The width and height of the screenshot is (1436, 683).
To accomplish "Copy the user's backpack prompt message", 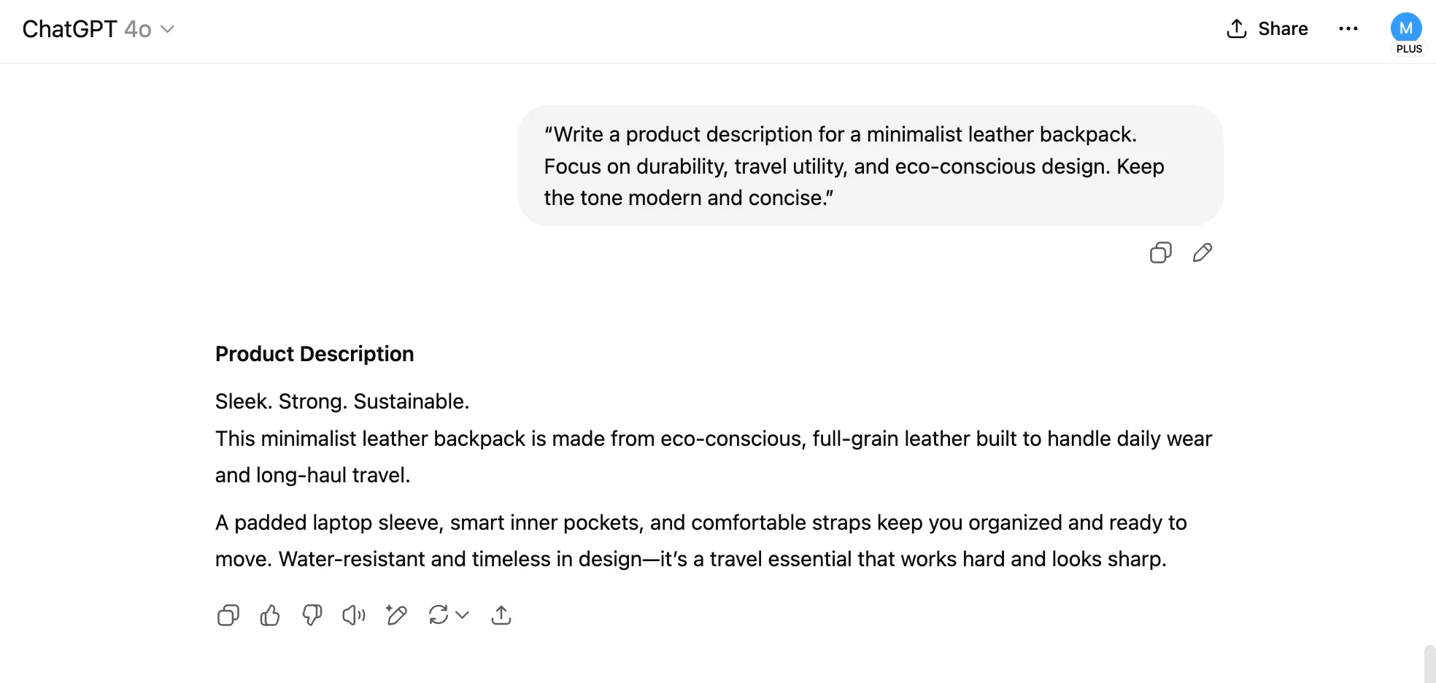I will pyautogui.click(x=1160, y=252).
